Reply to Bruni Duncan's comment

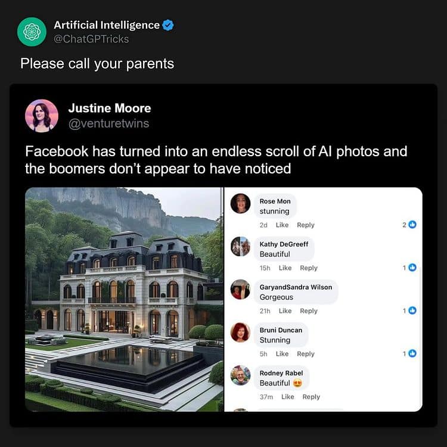pyautogui.click(x=305, y=353)
